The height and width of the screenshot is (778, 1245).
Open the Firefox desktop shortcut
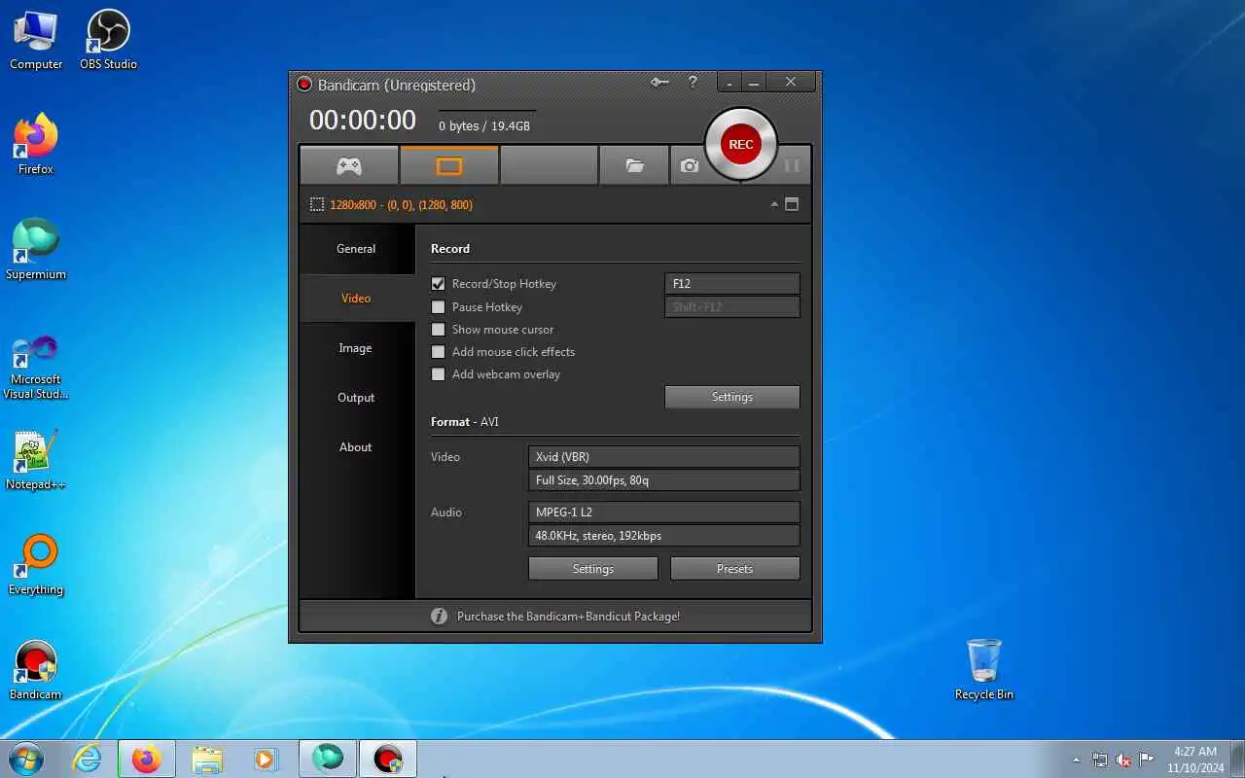(36, 146)
